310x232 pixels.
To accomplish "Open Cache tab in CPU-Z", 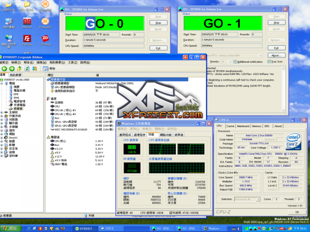I will tap(231, 126).
